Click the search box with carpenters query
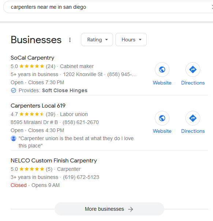Viewport: 213px width, 221px height. pos(107,7)
